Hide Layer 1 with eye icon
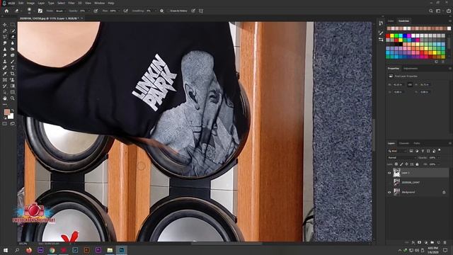453x255 pixels. [389, 173]
